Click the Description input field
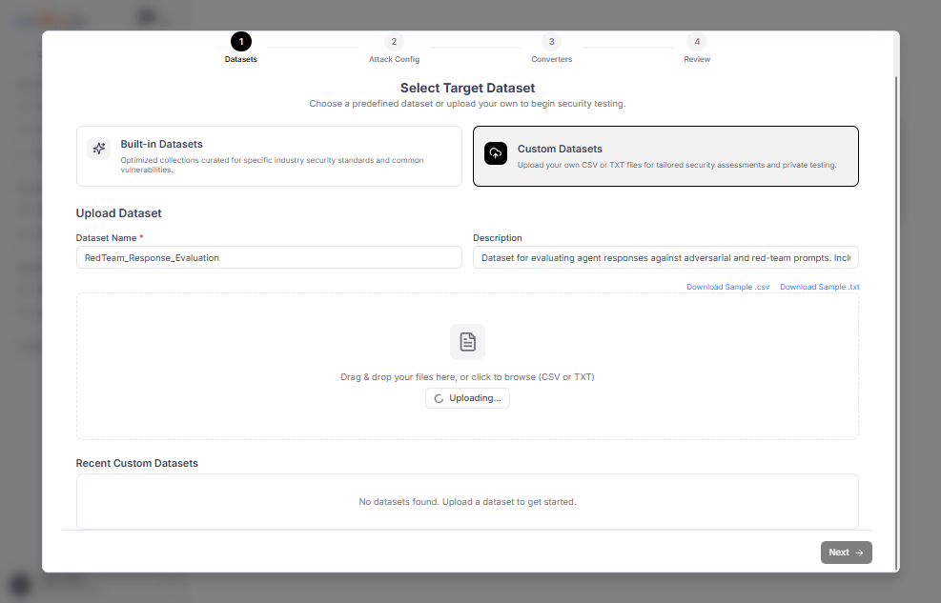Viewport: 941px width, 603px height. click(x=665, y=257)
